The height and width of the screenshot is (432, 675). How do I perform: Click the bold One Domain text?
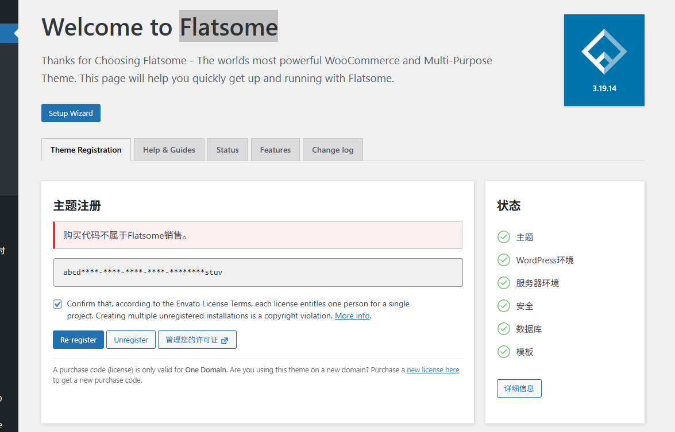pos(206,369)
